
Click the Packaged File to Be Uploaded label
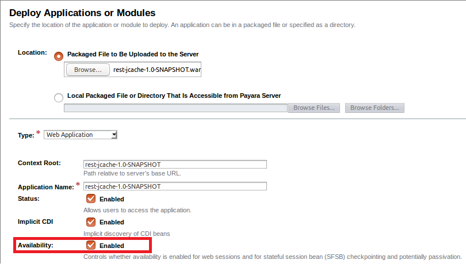(x=133, y=55)
